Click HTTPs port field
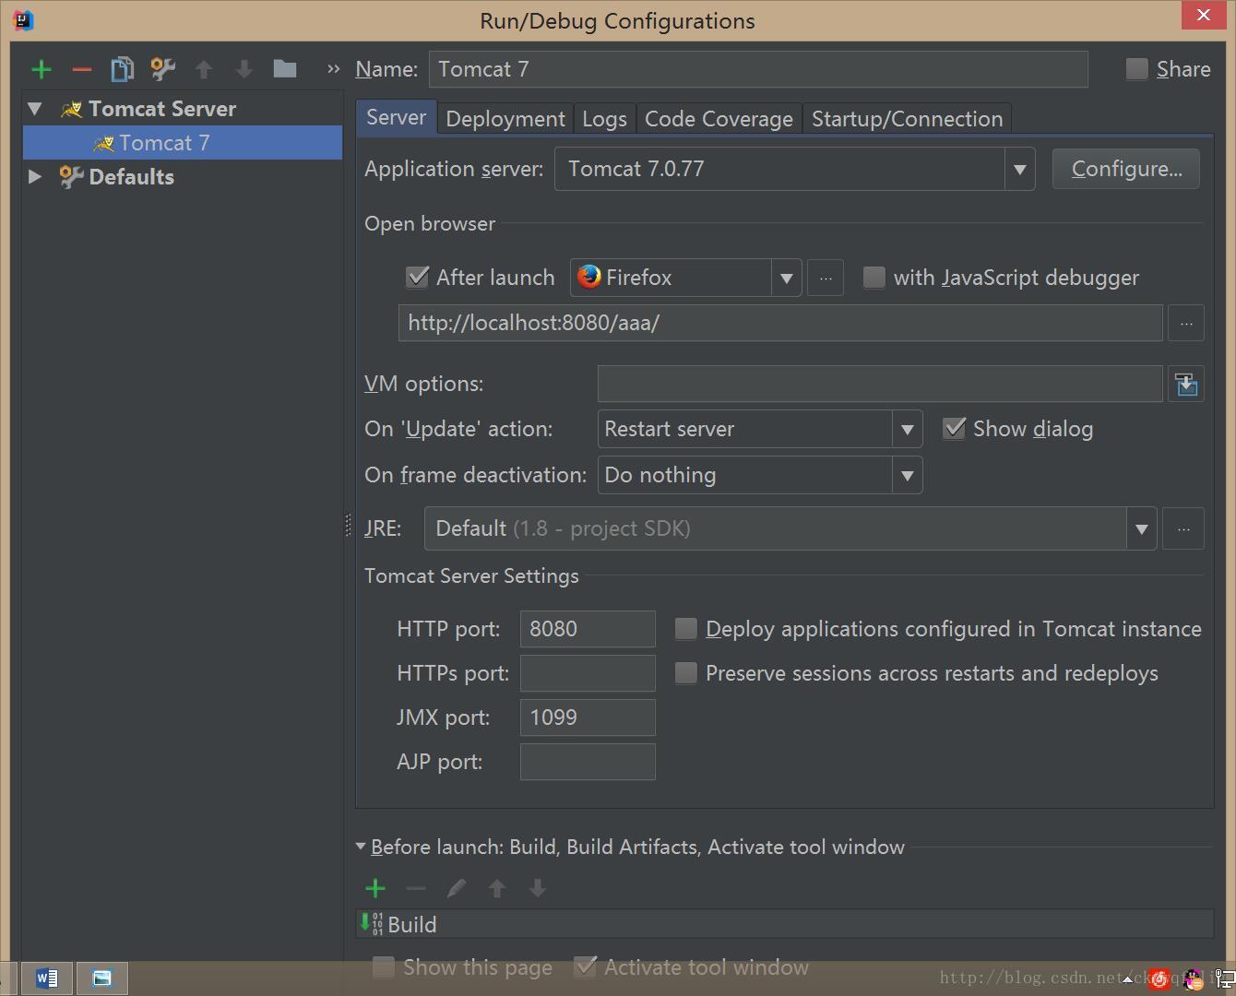1236x996 pixels. pos(588,673)
